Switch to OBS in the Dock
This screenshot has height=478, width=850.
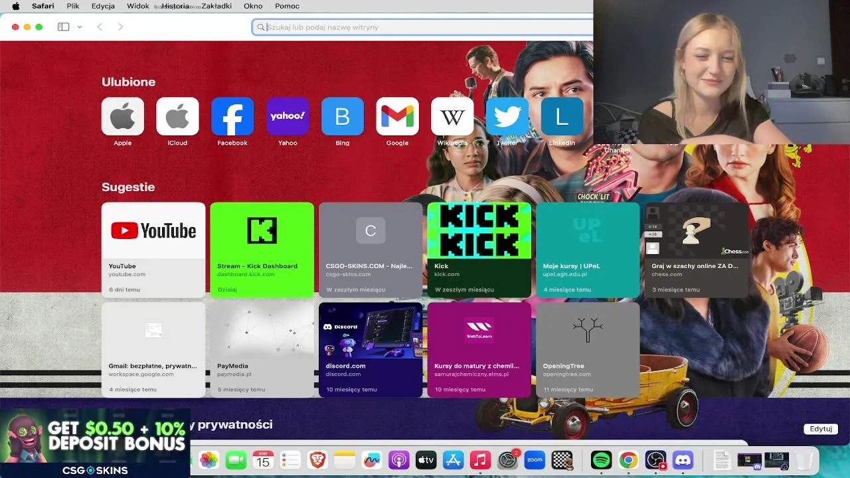click(x=655, y=460)
